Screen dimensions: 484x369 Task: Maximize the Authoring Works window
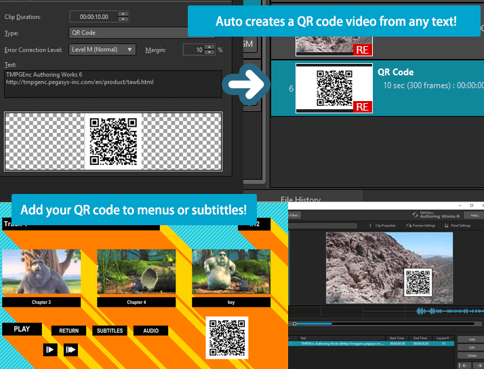pos(472,206)
